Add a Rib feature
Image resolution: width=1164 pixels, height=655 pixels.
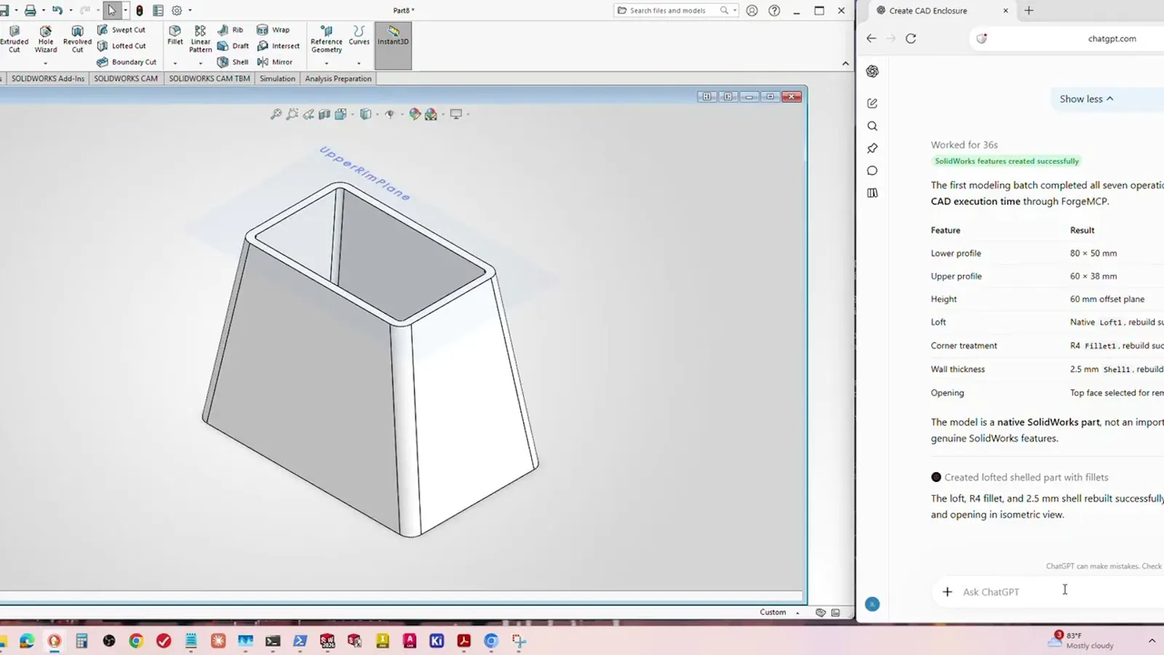click(231, 30)
